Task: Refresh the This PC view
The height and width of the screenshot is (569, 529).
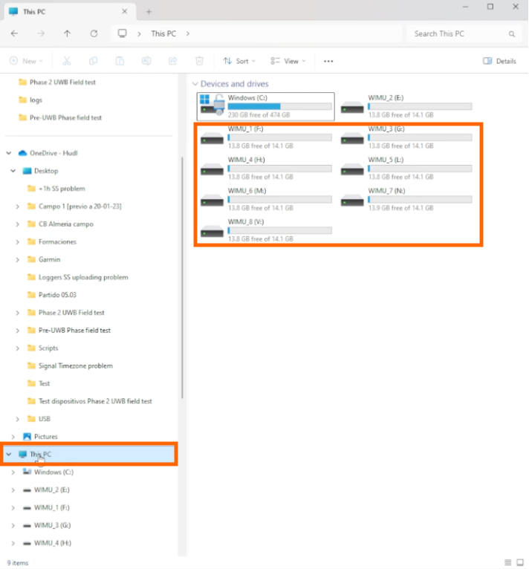Action: [94, 33]
